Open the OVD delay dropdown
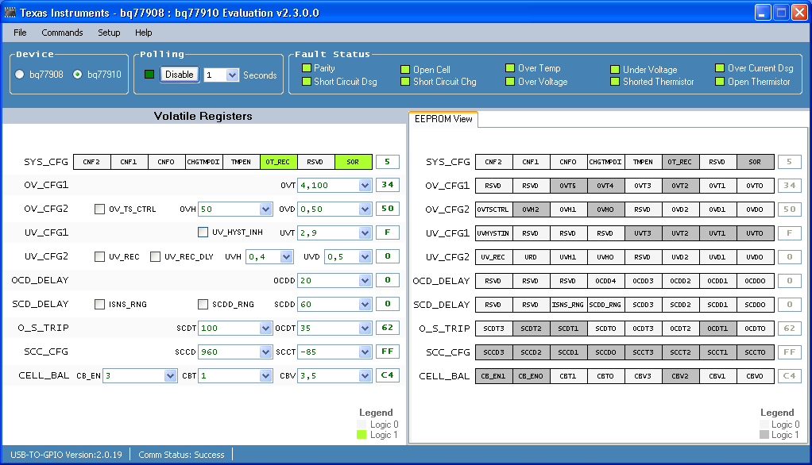 click(x=365, y=209)
